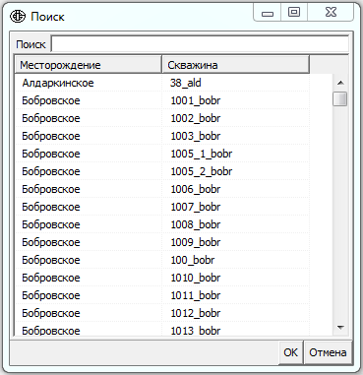
Task: Select the Алдаркинское field row
Action: [162, 83]
